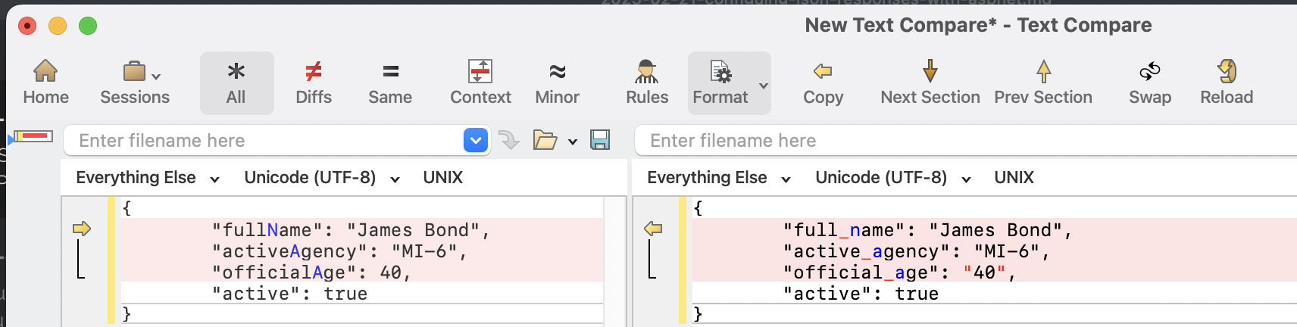Jump to Next Section
The image size is (1297, 327).
(930, 83)
